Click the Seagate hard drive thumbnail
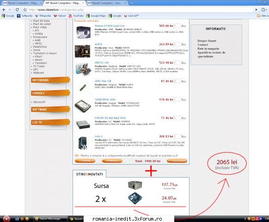Image resolution: width=269 pixels, height=222 pixels. (83, 106)
